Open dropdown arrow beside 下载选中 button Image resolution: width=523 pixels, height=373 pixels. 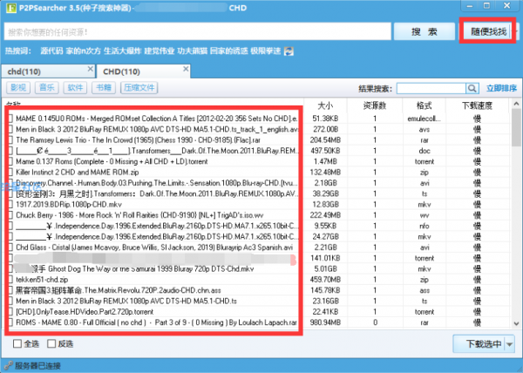509,344
